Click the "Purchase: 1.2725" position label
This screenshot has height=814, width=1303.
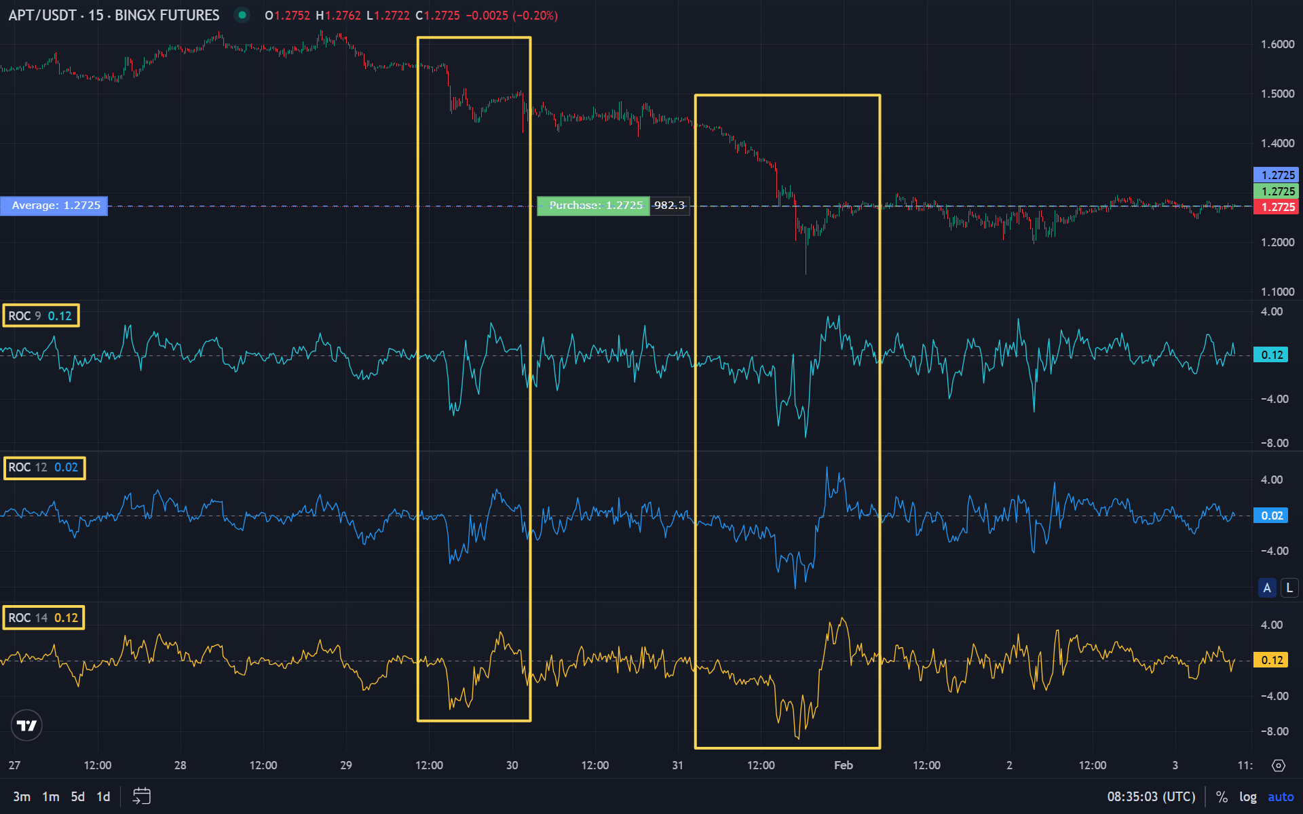tap(593, 206)
